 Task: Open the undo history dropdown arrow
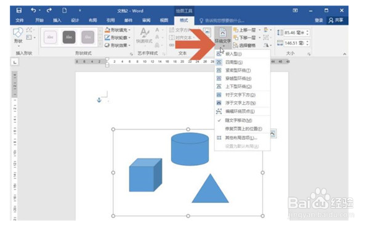pyautogui.click(x=39, y=10)
